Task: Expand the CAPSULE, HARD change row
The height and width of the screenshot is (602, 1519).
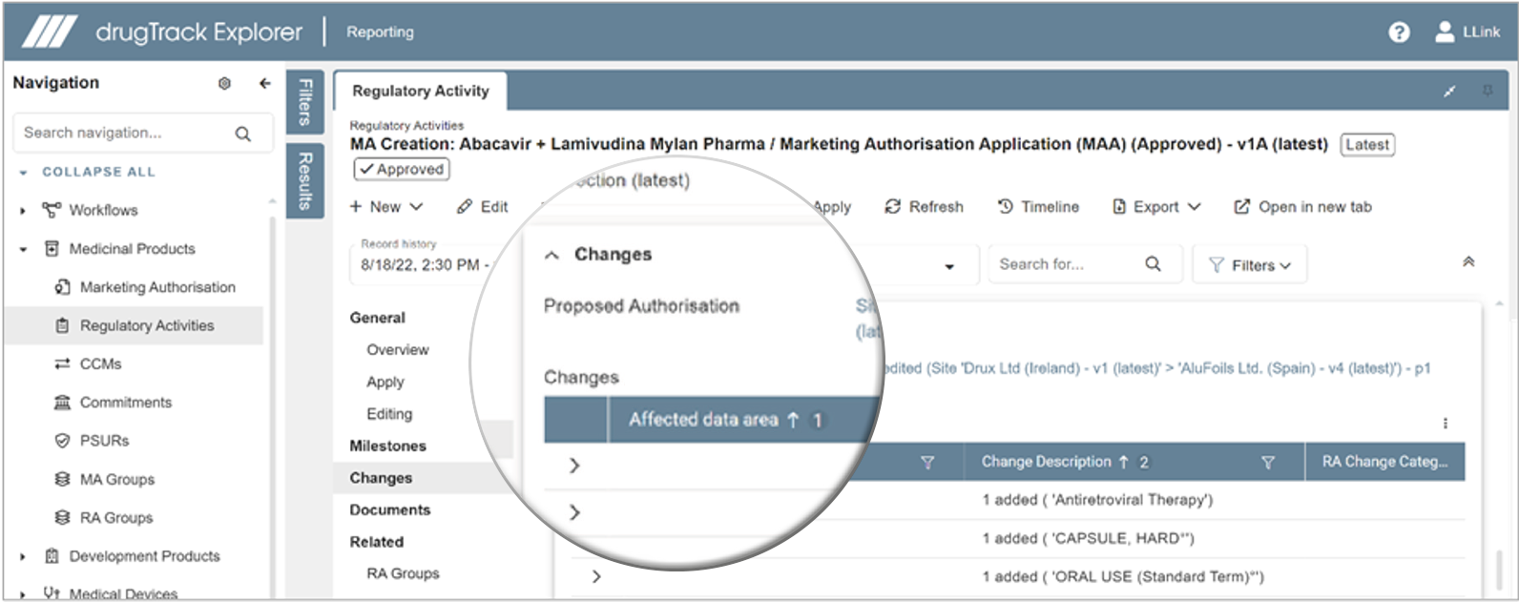Action: 574,512
